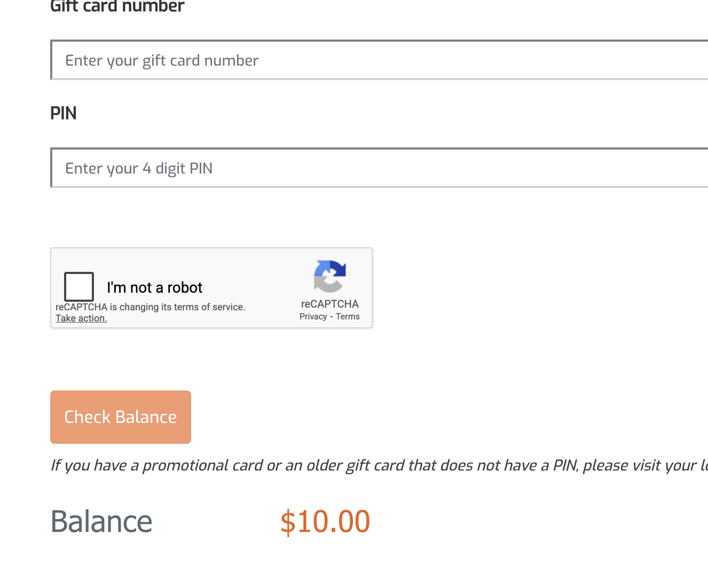The width and height of the screenshot is (708, 564).
Task: Click "Enter your gift card number" placeholder text
Action: tap(162, 60)
